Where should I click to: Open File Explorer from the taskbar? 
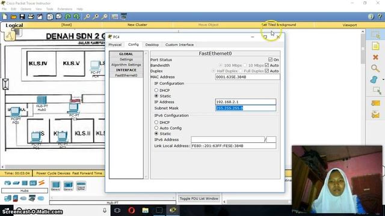tap(146, 211)
